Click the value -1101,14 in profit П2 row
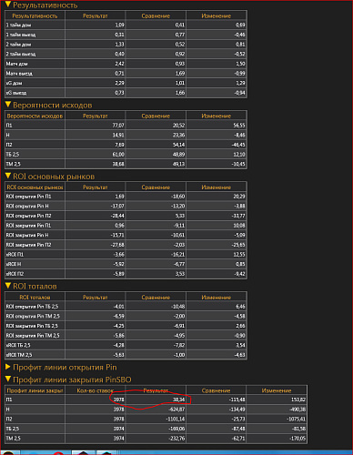Screen dimensions: 353x455 (176, 419)
